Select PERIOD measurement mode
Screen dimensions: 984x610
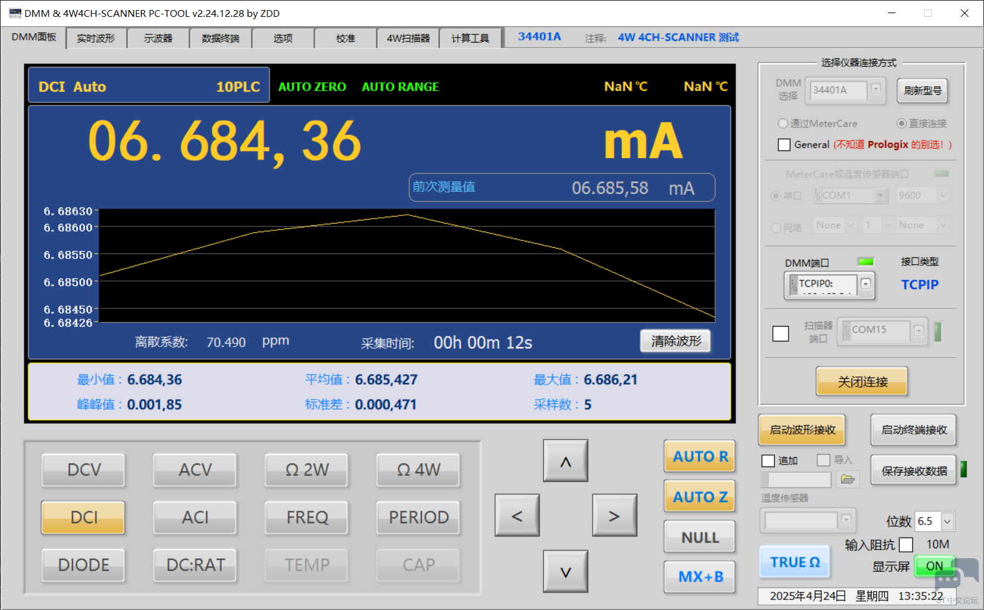click(418, 517)
